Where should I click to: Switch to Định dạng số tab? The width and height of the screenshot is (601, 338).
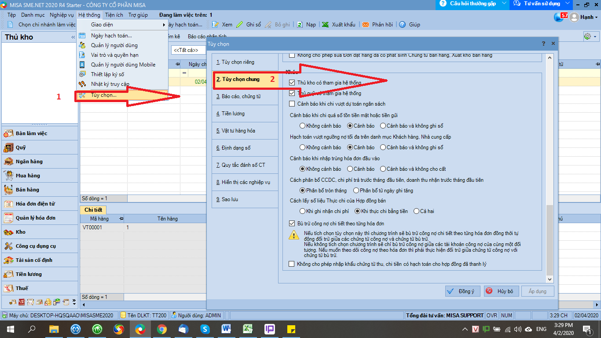[x=245, y=148]
